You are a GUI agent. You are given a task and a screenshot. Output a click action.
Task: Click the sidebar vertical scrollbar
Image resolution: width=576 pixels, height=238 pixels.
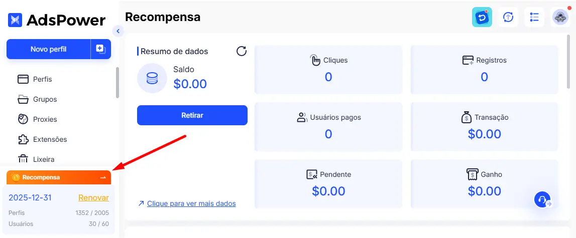click(118, 83)
